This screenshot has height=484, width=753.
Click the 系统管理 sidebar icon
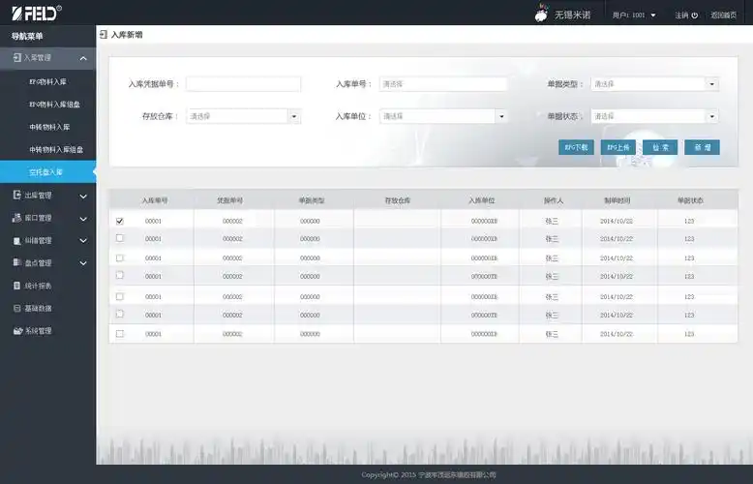pyautogui.click(x=17, y=331)
